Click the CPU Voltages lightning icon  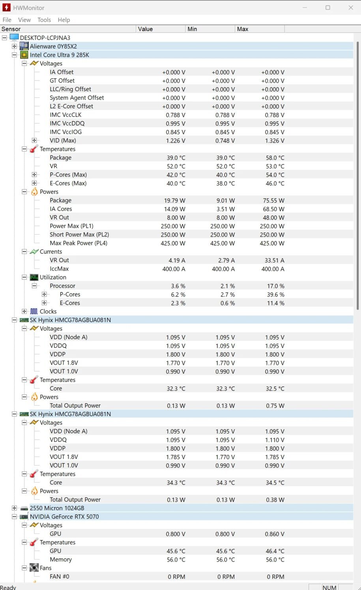pyautogui.click(x=34, y=63)
